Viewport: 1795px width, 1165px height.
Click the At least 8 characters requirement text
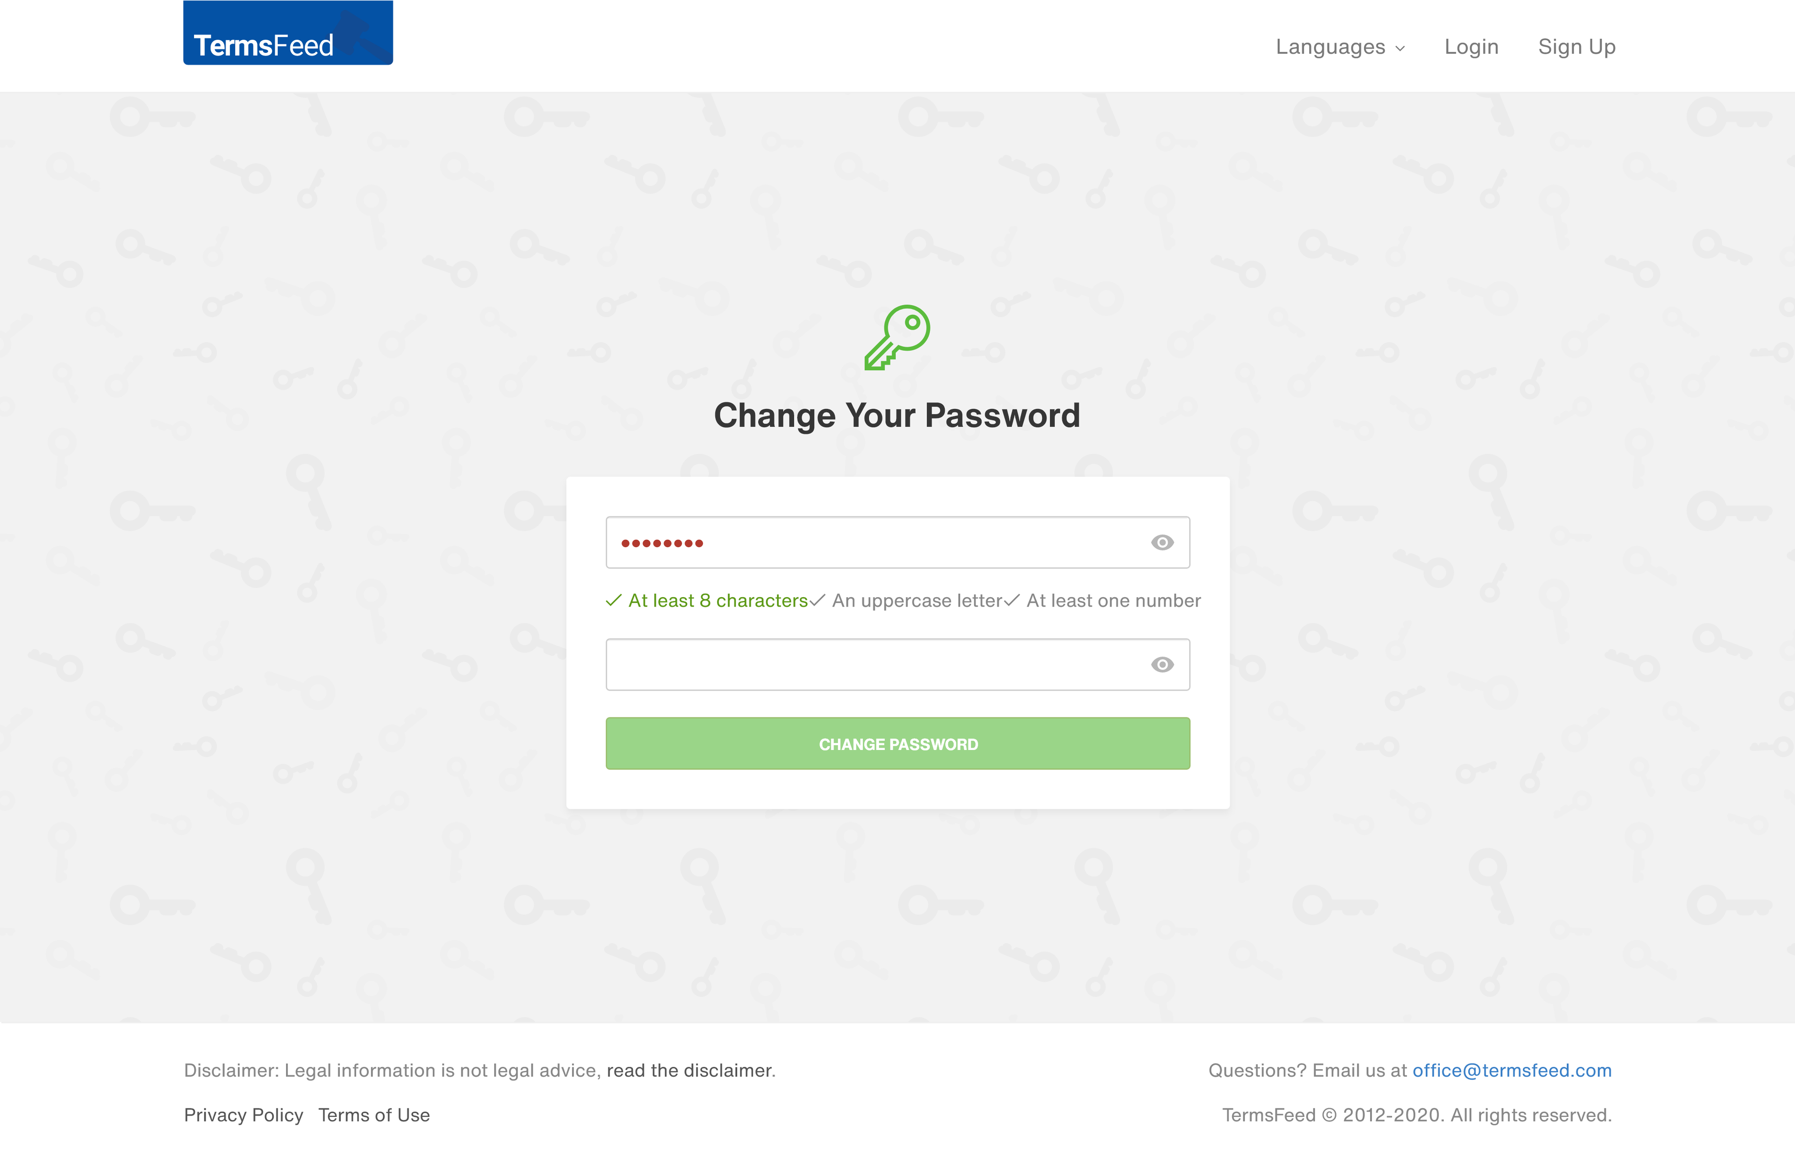click(x=718, y=601)
